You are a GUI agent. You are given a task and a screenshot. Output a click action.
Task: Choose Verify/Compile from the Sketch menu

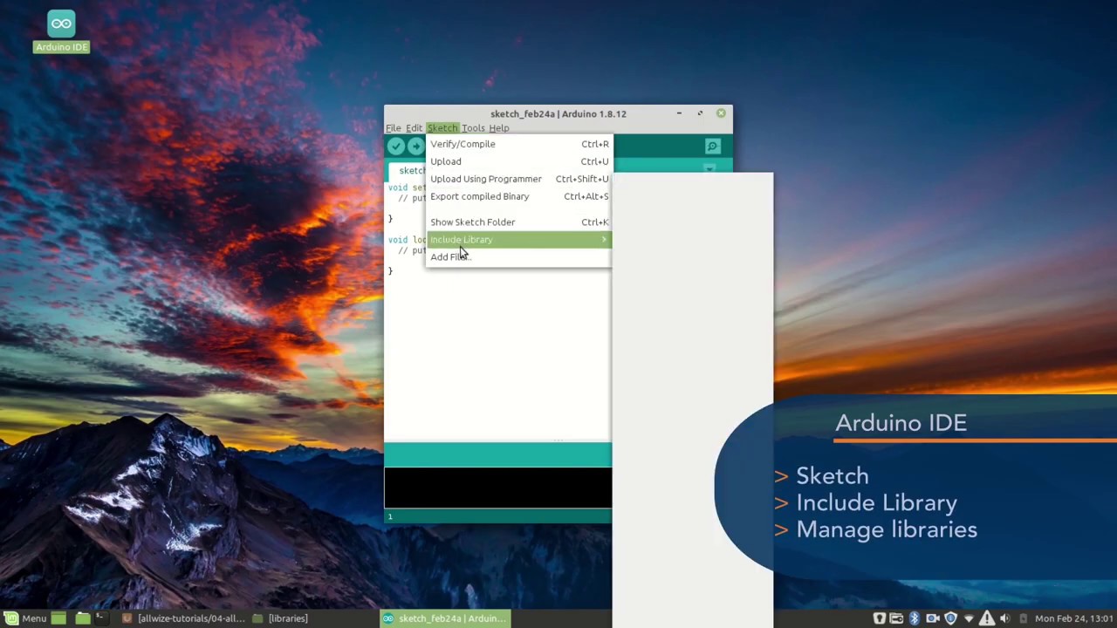click(x=519, y=144)
